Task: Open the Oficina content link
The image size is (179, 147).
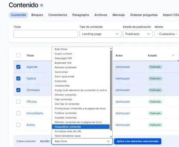Action: pos(31,101)
